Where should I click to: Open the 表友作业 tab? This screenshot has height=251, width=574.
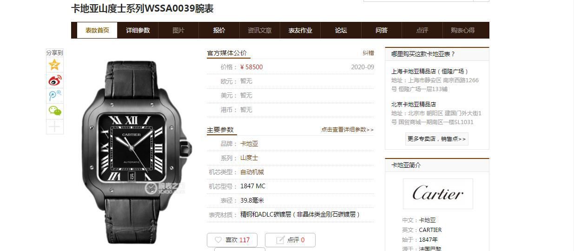coord(300,30)
